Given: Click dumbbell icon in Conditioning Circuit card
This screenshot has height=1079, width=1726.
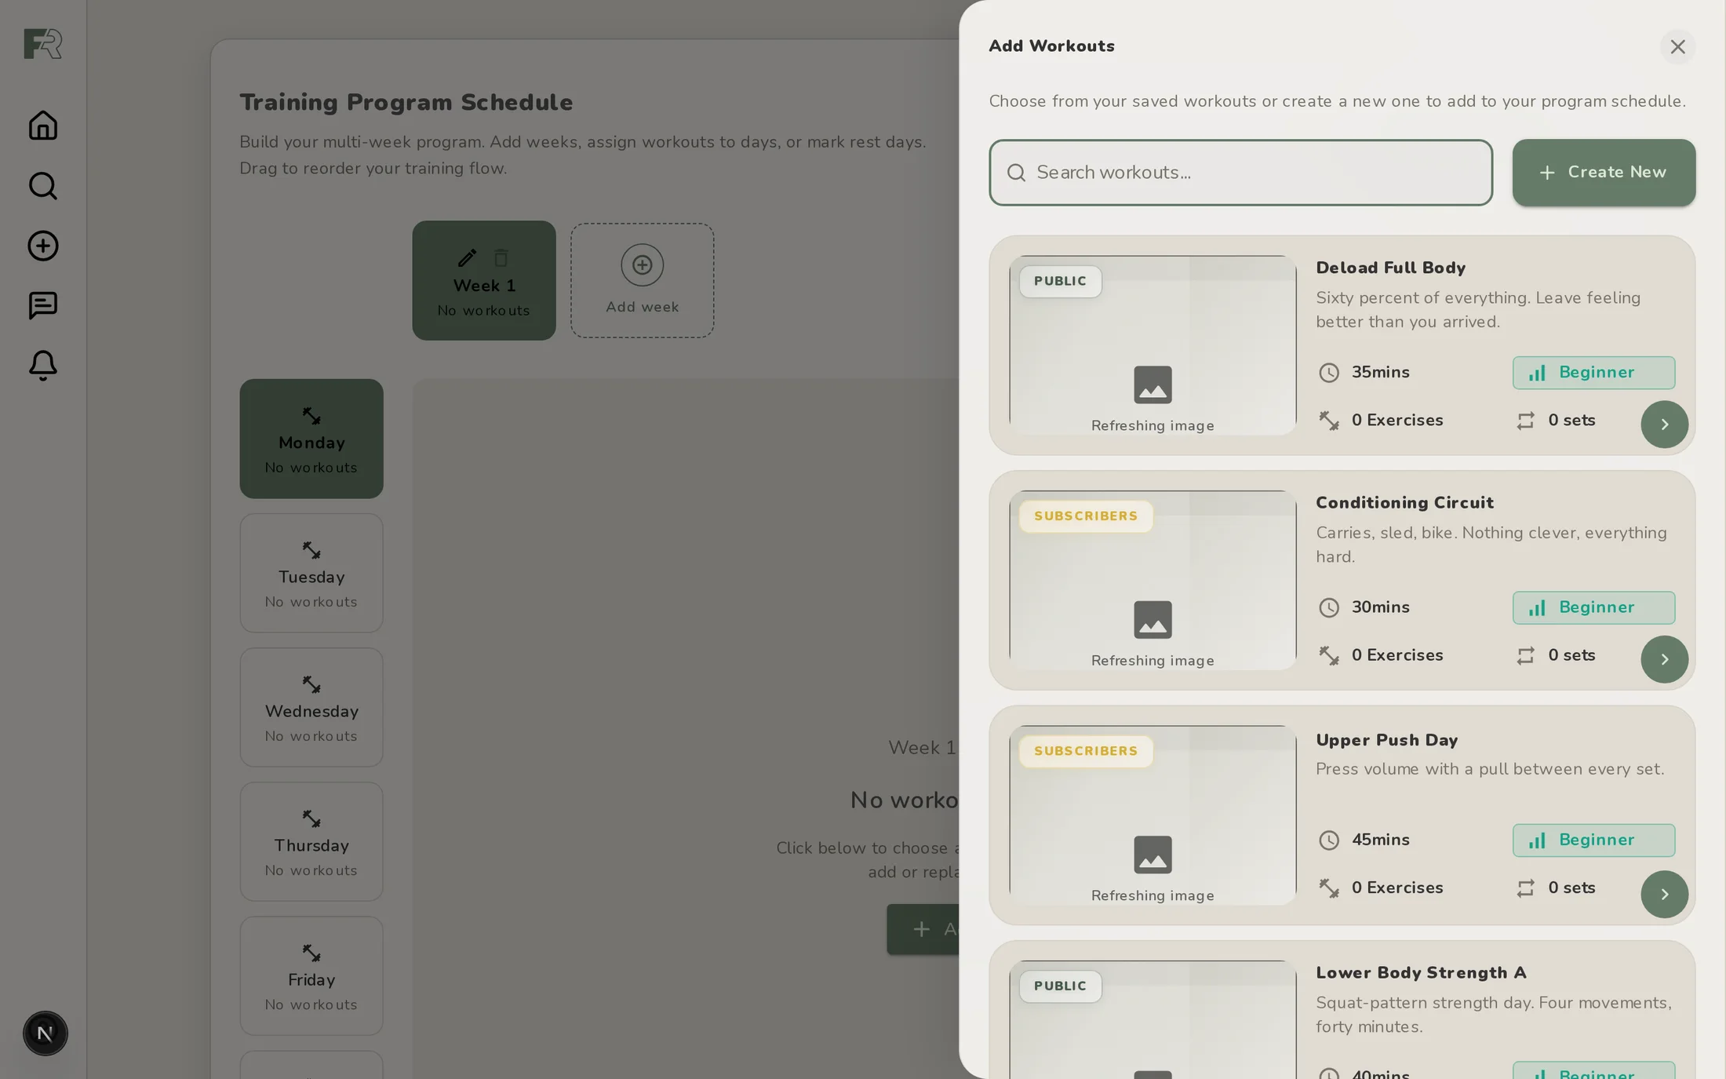Looking at the screenshot, I should [1328, 655].
